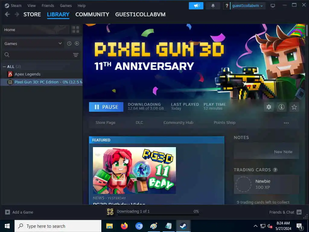Click trading cards help question mark
Viewport: 309px width, 232px height.
tap(275, 170)
